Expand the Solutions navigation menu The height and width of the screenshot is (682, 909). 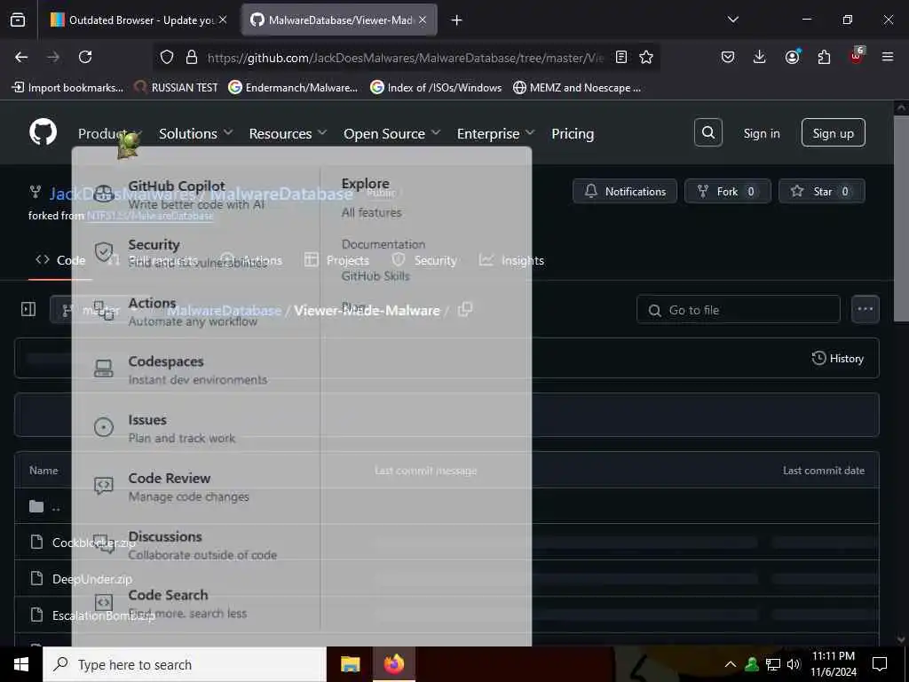pos(196,133)
